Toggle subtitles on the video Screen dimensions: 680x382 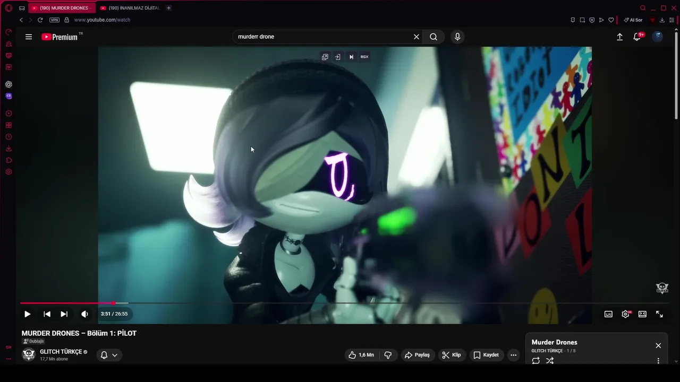pyautogui.click(x=608, y=314)
